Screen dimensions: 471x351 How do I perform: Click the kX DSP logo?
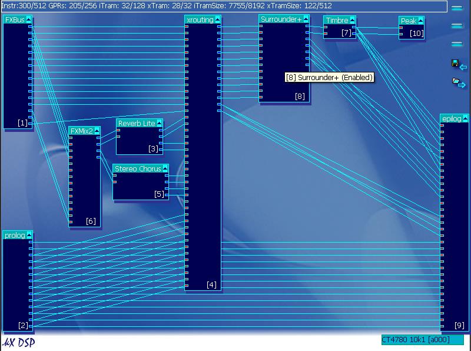tap(19, 342)
